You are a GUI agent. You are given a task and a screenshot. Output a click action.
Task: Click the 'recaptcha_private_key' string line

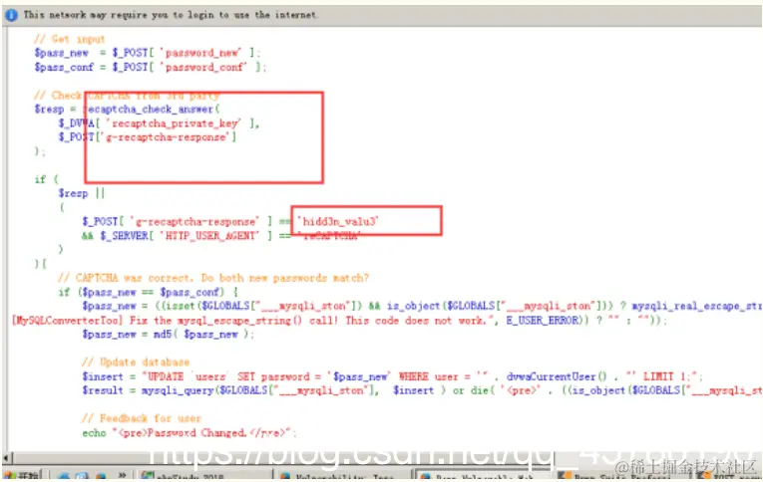tap(159, 122)
